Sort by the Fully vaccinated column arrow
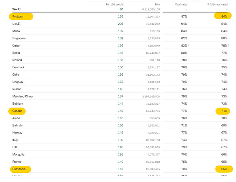 tap(208, 4)
